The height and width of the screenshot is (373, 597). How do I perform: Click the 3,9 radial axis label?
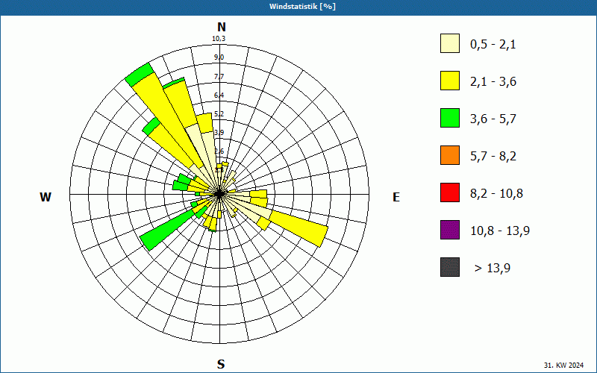(219, 133)
